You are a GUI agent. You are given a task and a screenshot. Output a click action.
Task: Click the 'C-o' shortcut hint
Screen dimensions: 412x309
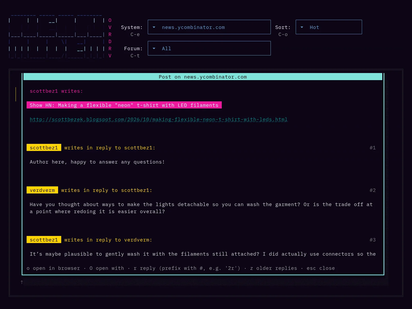pos(283,34)
